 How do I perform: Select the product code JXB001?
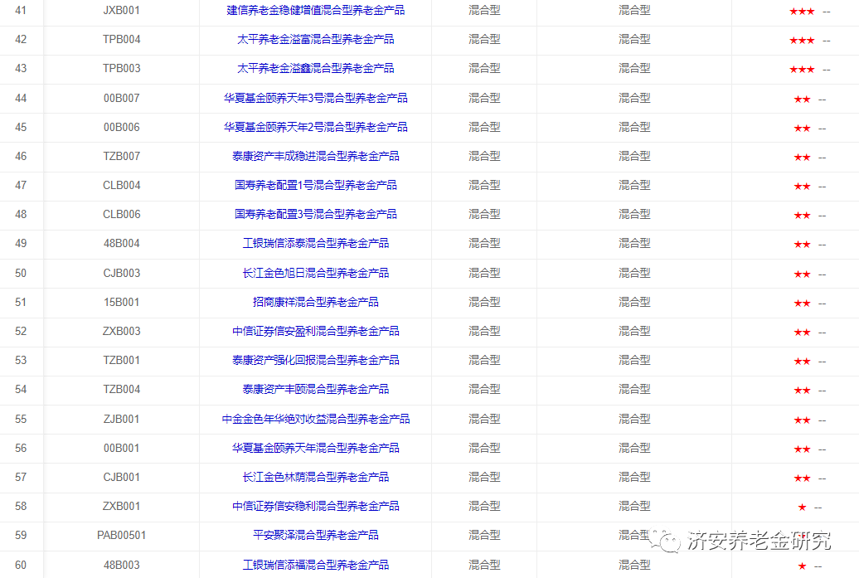click(x=122, y=11)
